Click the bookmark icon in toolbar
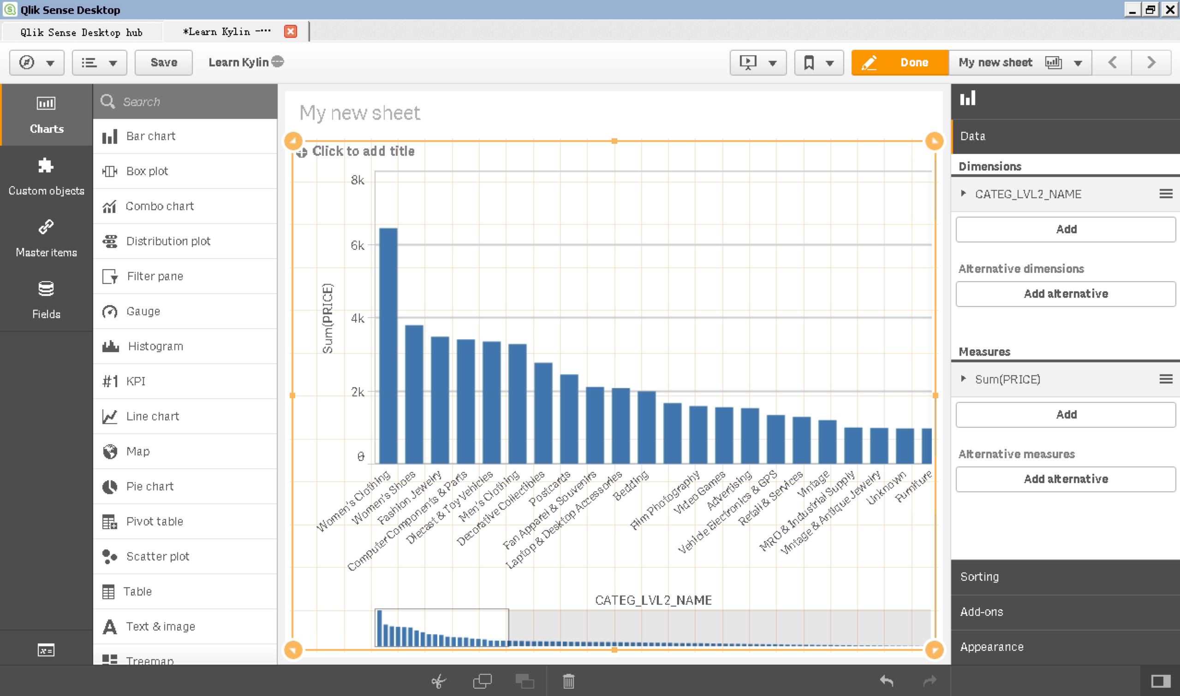This screenshot has height=696, width=1180. click(809, 62)
